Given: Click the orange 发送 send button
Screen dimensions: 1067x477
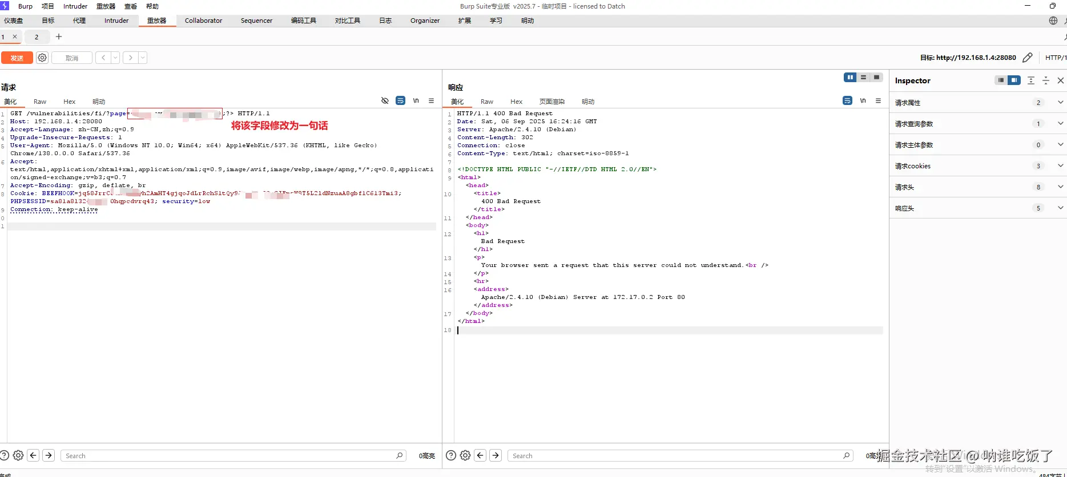Looking at the screenshot, I should 17,58.
